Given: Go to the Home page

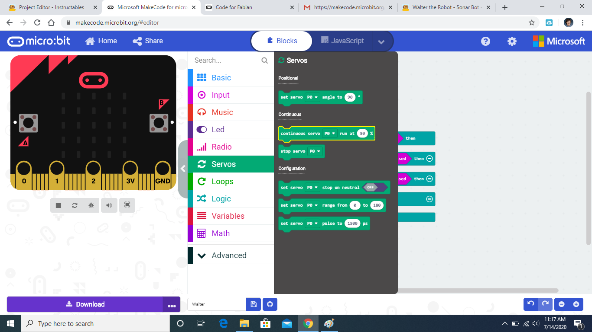Looking at the screenshot, I should click(x=101, y=41).
